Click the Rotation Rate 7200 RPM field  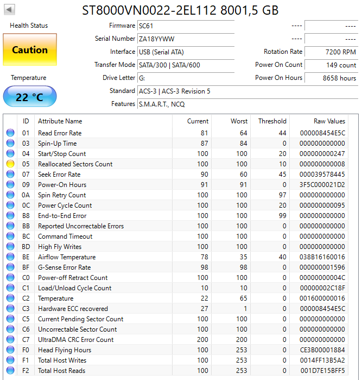tap(331, 52)
